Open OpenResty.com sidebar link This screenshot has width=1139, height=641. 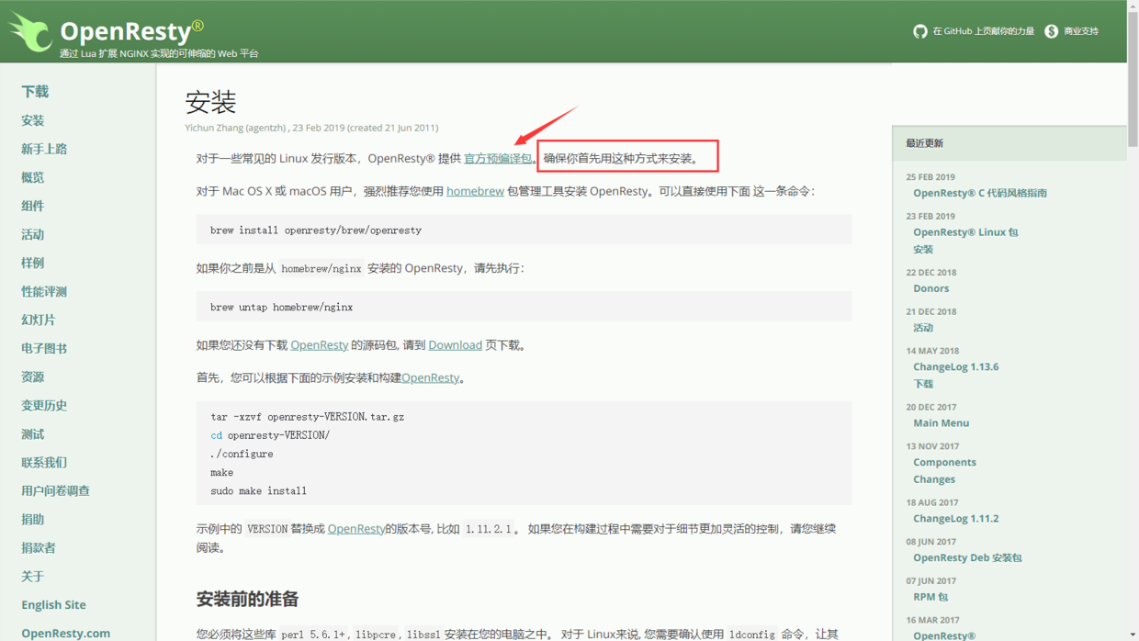click(x=65, y=633)
